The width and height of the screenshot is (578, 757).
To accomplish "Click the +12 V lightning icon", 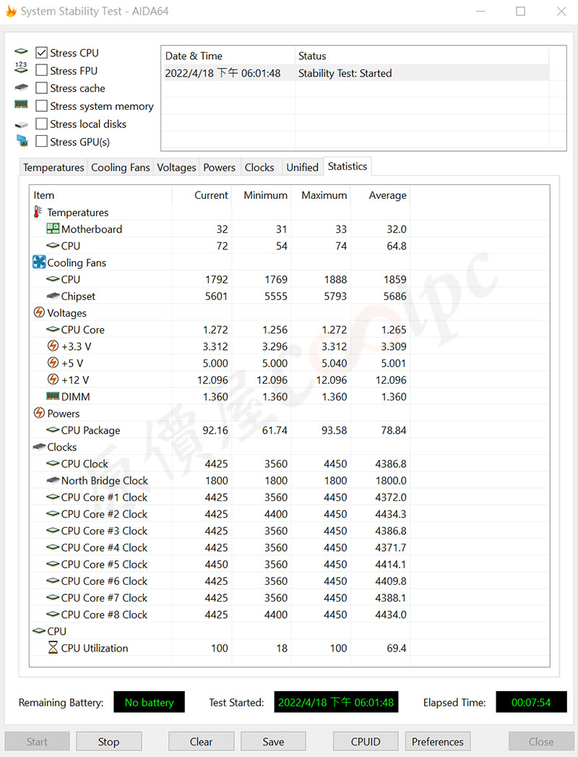I will [53, 380].
